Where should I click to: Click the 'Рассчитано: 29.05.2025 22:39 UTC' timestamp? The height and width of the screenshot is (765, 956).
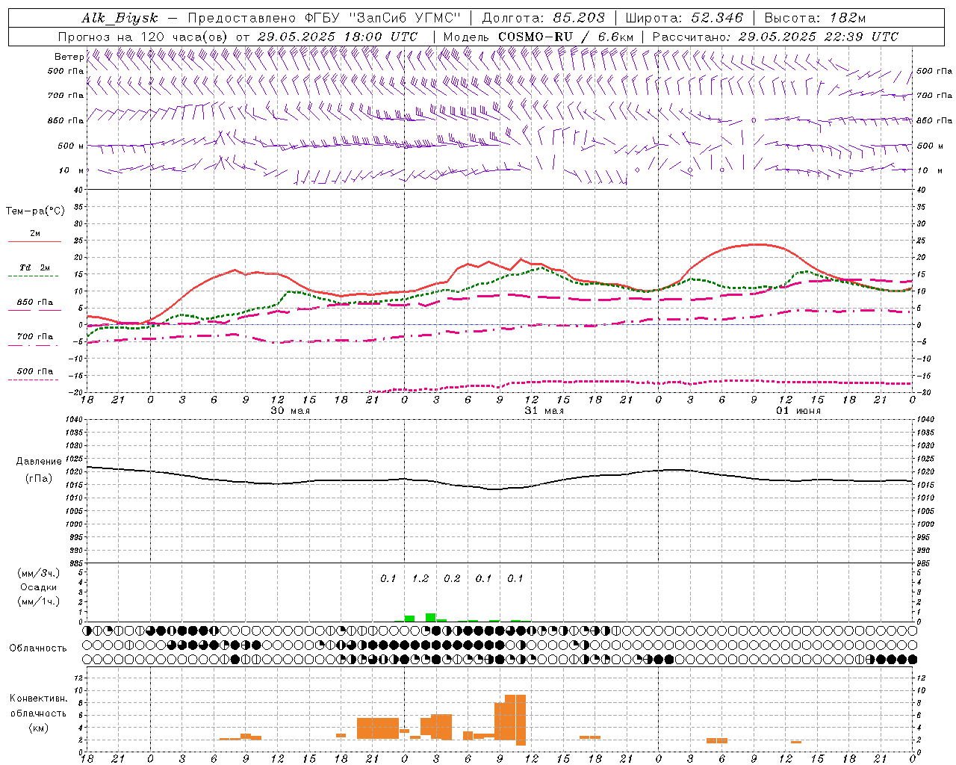tap(775, 37)
